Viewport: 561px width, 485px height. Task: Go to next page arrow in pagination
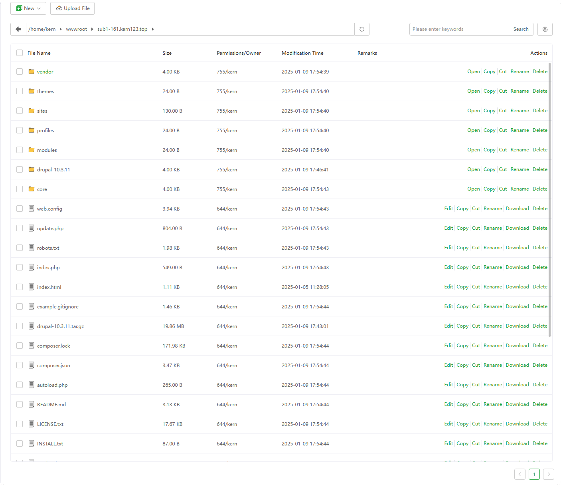pyautogui.click(x=549, y=474)
